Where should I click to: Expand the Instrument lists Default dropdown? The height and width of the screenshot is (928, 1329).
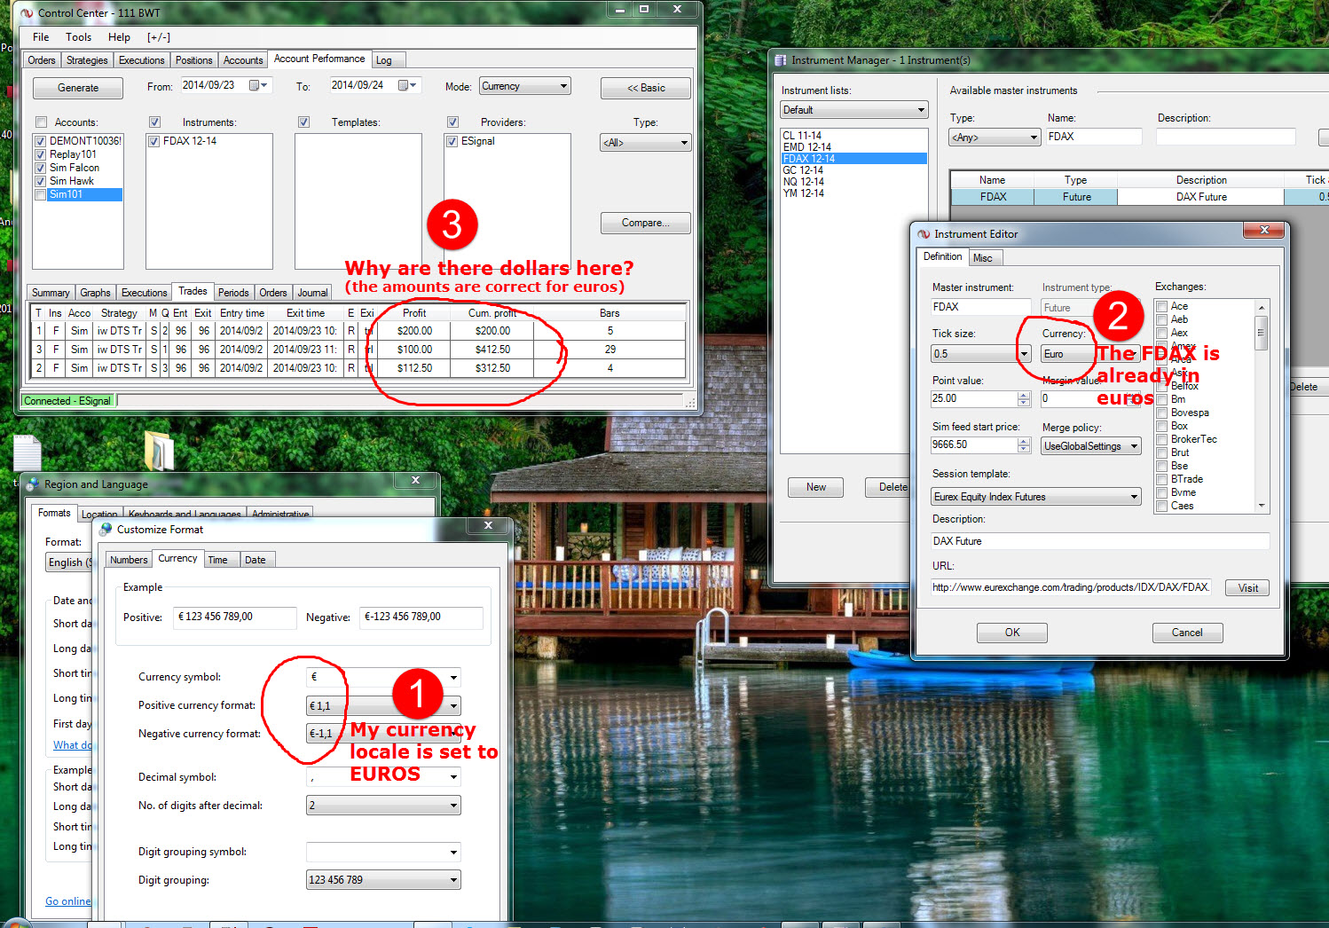pos(854,110)
